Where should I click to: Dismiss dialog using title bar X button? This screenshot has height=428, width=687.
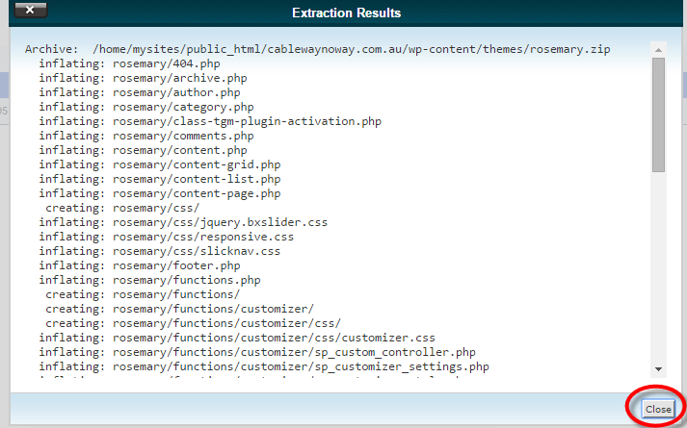(x=30, y=13)
